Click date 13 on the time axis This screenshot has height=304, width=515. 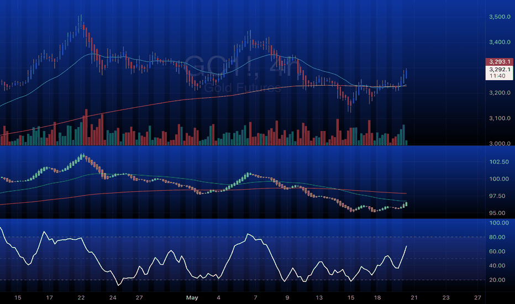point(319,298)
